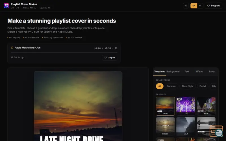Click the "No watermark" feature text

(32, 38)
